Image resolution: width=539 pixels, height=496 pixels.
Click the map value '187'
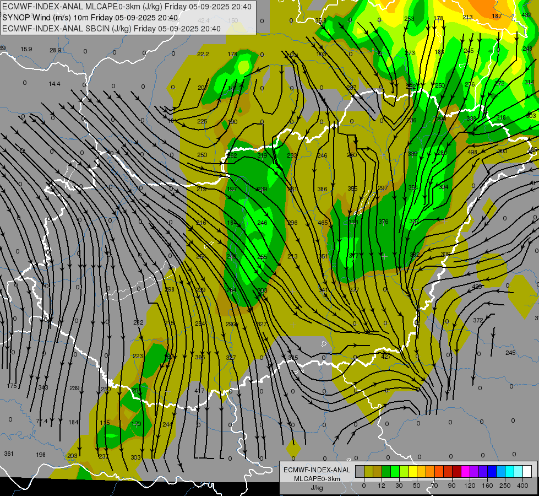click(497, 16)
